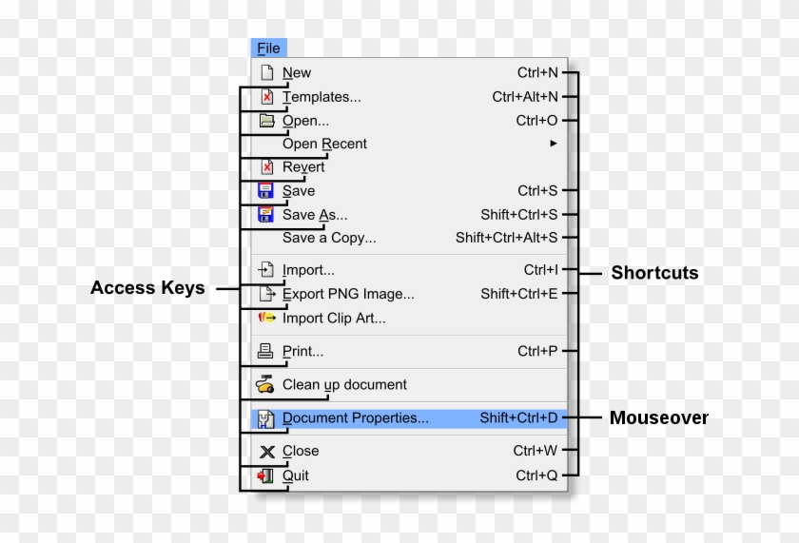Click the Templates icon with red X

point(267,96)
